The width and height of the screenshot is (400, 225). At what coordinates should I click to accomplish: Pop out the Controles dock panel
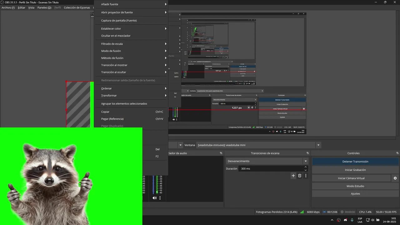click(x=397, y=153)
